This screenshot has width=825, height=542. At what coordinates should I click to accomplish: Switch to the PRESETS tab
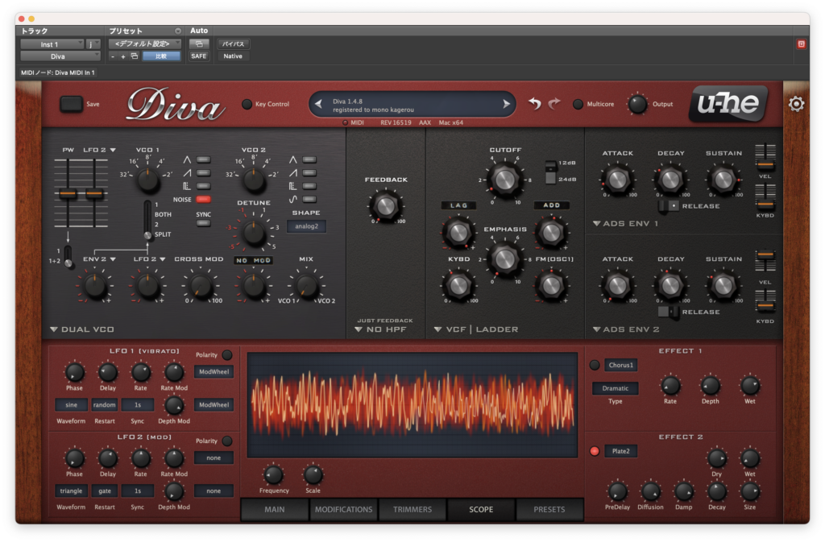[x=549, y=510]
